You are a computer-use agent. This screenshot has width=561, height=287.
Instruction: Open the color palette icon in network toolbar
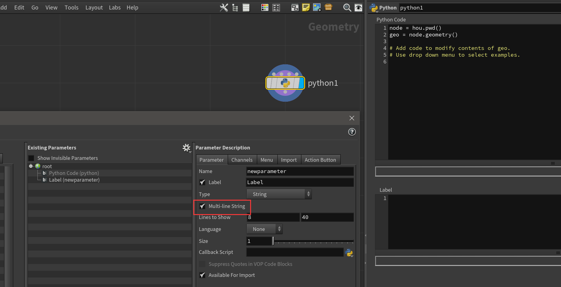[x=265, y=8]
